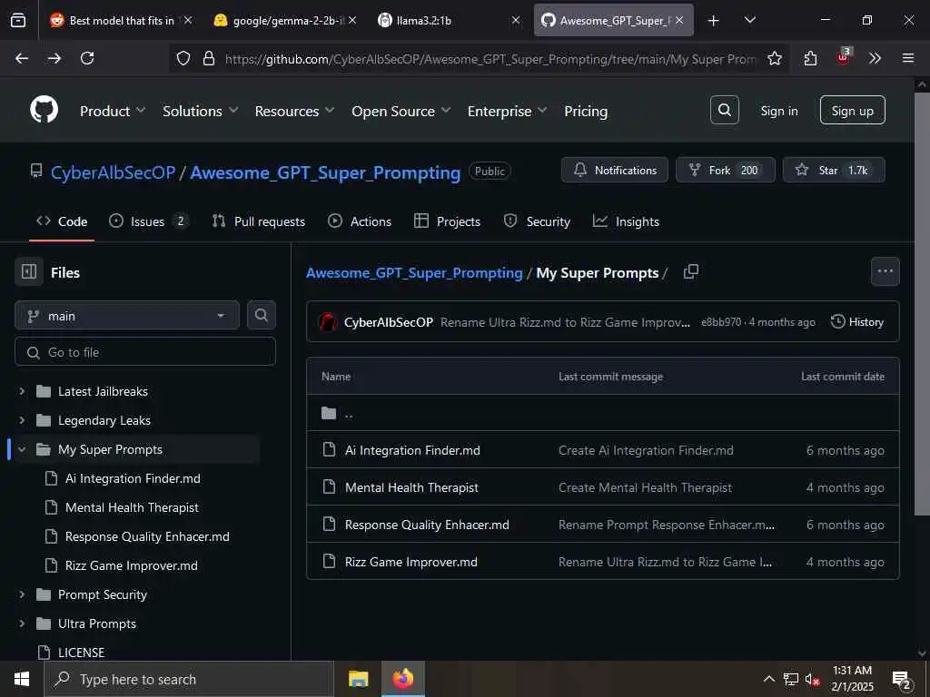Click the Firefox reload page button
The width and height of the screenshot is (930, 697).
point(87,58)
